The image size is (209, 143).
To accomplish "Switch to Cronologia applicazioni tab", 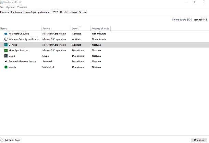I will coord(37,12).
